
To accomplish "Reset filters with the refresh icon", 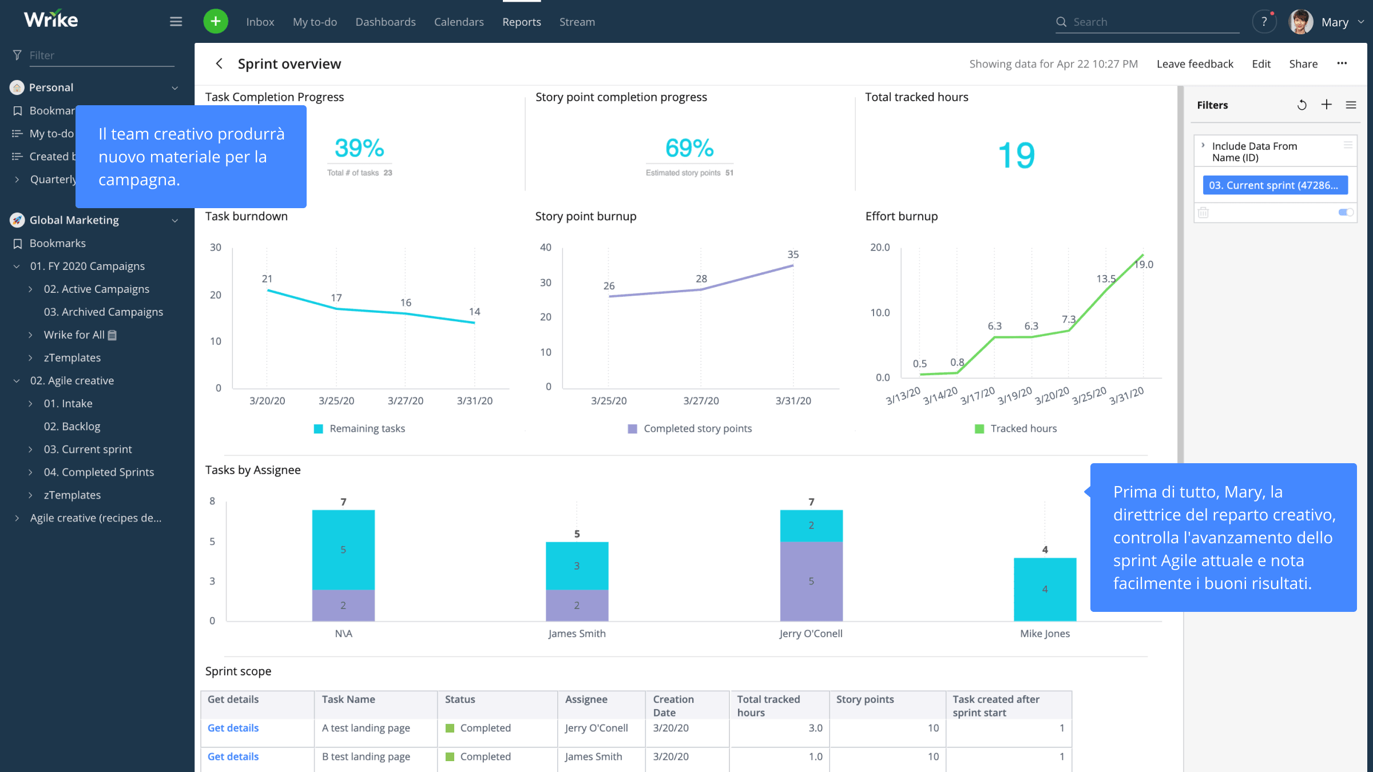I will click(x=1301, y=105).
